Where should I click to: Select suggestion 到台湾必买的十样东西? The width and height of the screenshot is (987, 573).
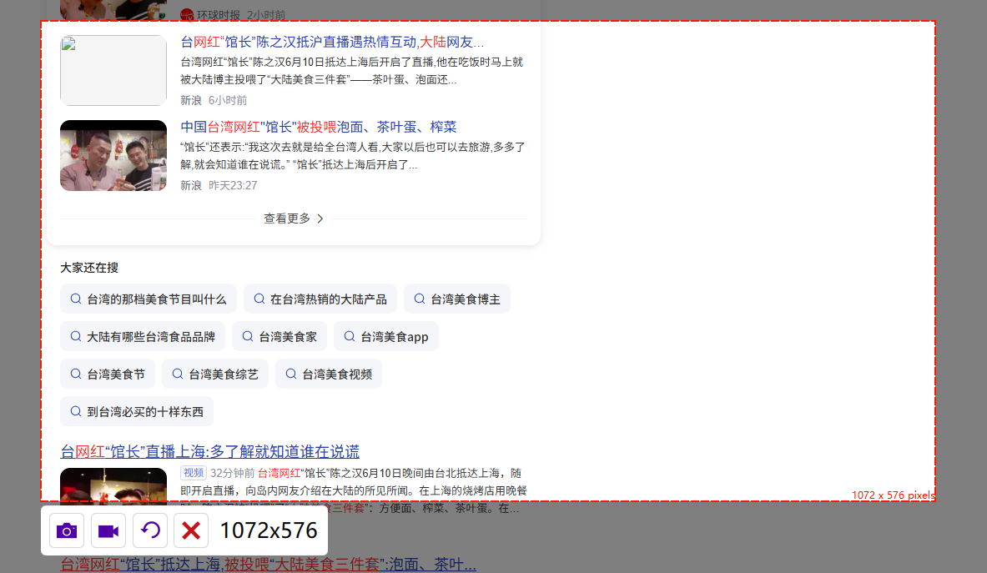(x=137, y=411)
